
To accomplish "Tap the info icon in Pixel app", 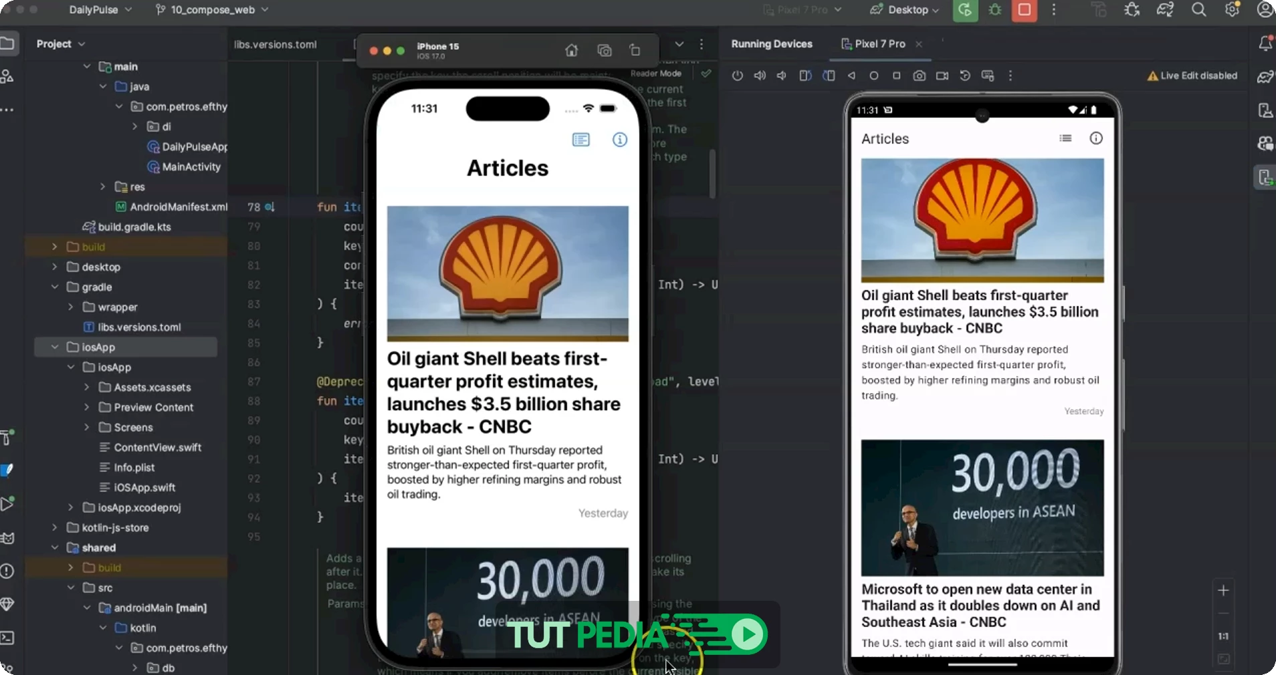I will point(1096,138).
